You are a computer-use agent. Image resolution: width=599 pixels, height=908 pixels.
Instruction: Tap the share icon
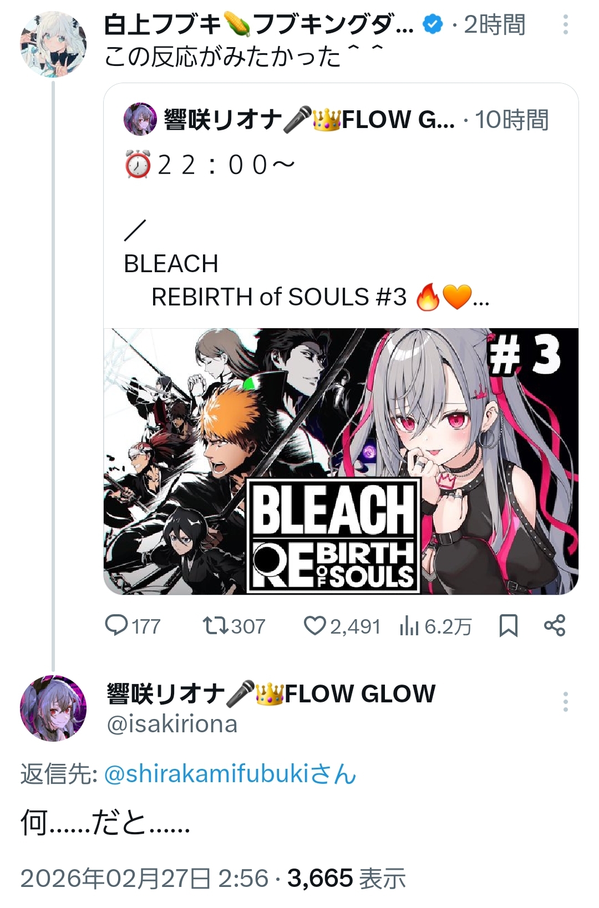pos(555,626)
